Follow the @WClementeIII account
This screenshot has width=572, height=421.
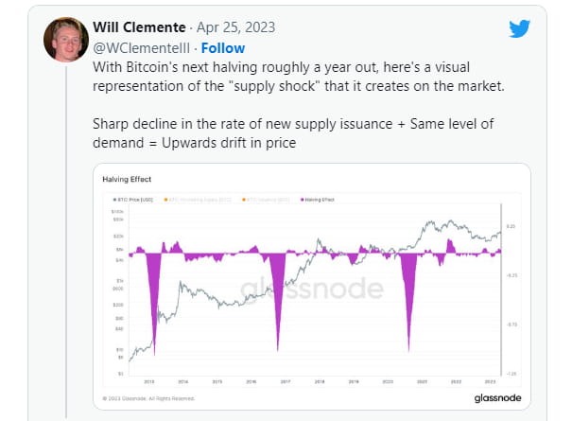[x=222, y=47]
